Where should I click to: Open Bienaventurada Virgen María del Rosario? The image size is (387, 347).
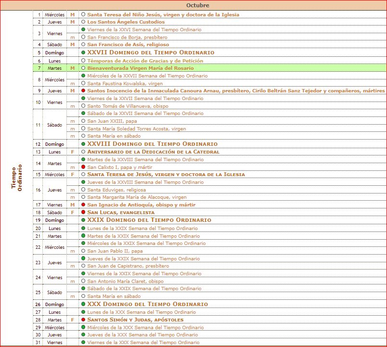pos(136,68)
